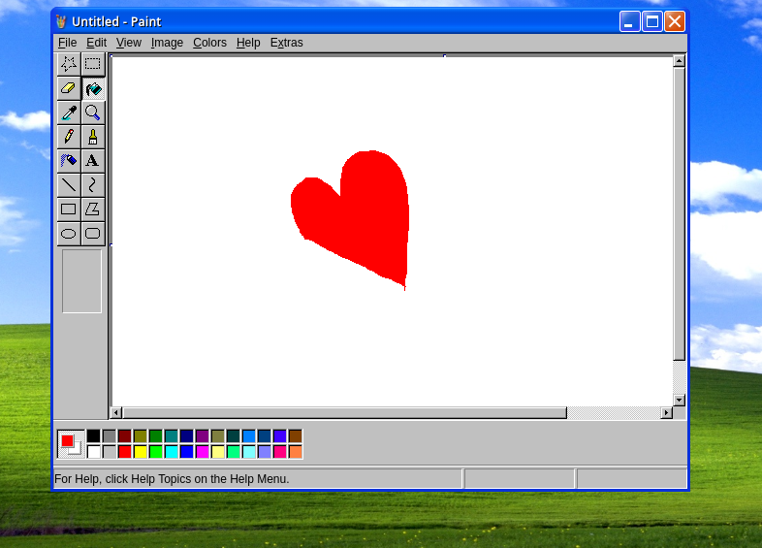Maximize the Paint window
762x548 pixels.
coord(652,21)
